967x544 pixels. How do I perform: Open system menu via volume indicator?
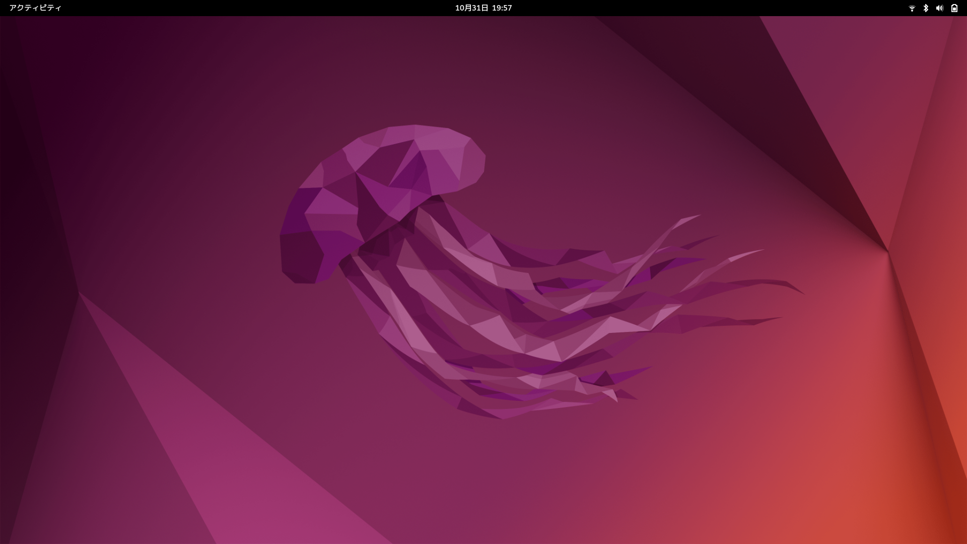click(939, 8)
